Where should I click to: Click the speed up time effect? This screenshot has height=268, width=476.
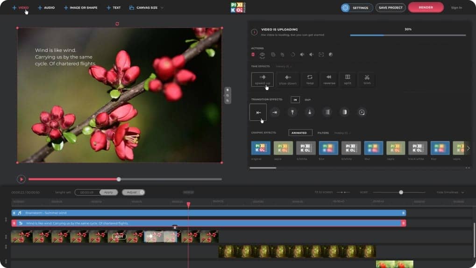[262, 79]
